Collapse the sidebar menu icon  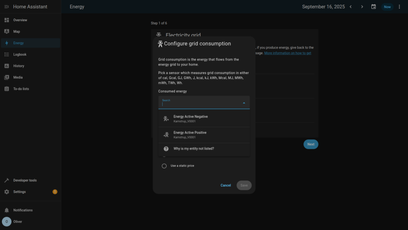pos(6,7)
